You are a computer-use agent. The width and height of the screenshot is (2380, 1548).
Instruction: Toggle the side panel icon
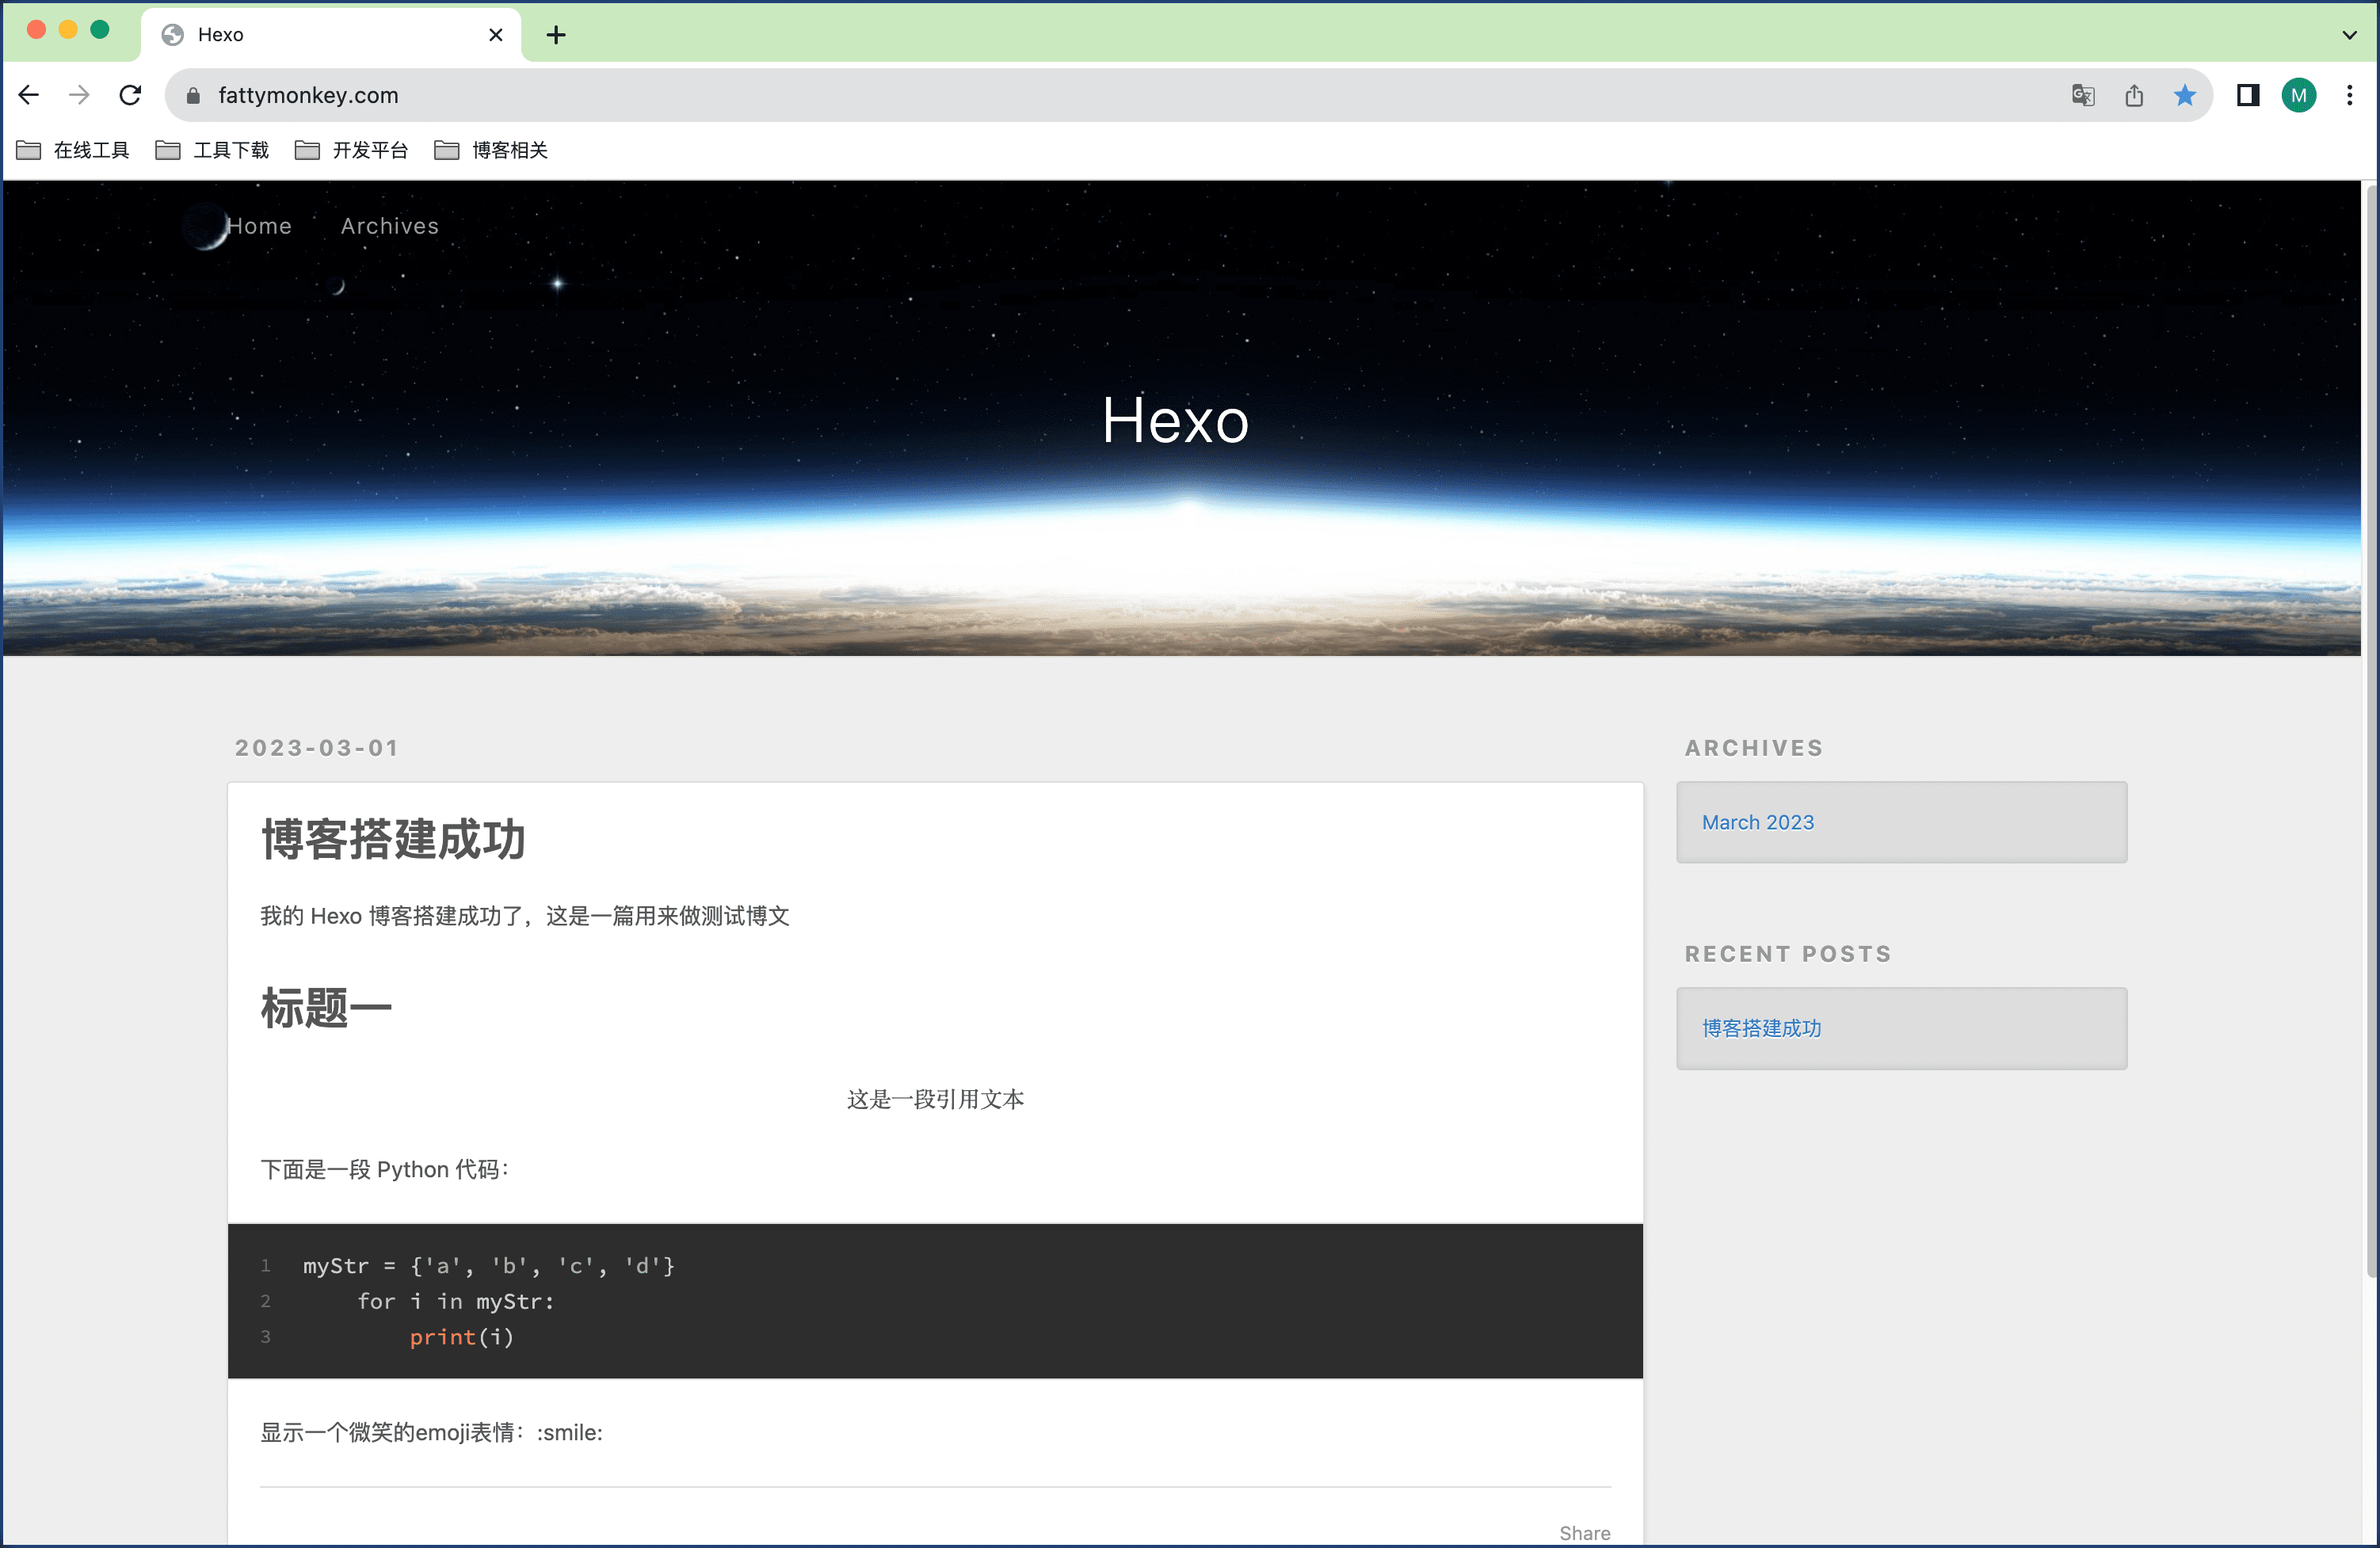pos(2248,95)
